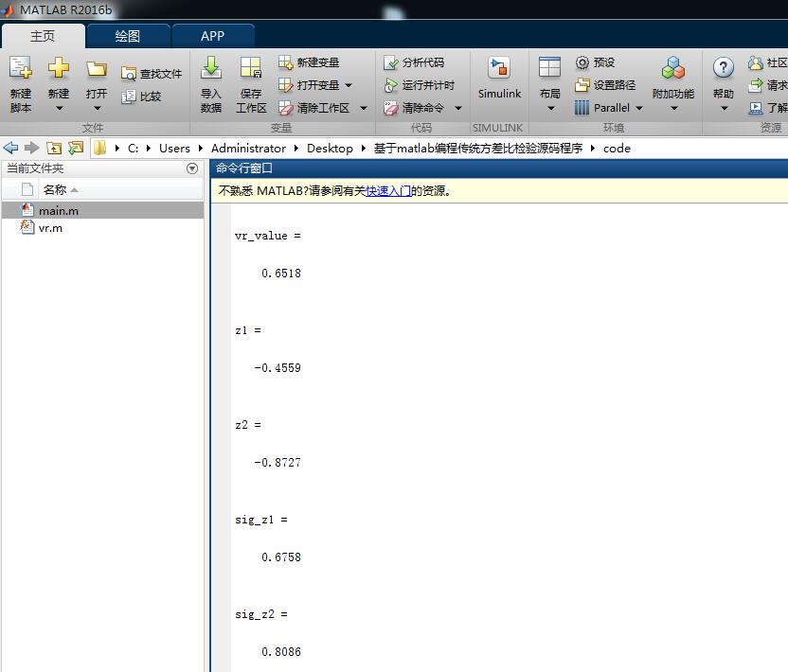Viewport: 788px width, 672px height.
Task: Click the sig_z1 value 0.6758
Action: click(x=281, y=557)
